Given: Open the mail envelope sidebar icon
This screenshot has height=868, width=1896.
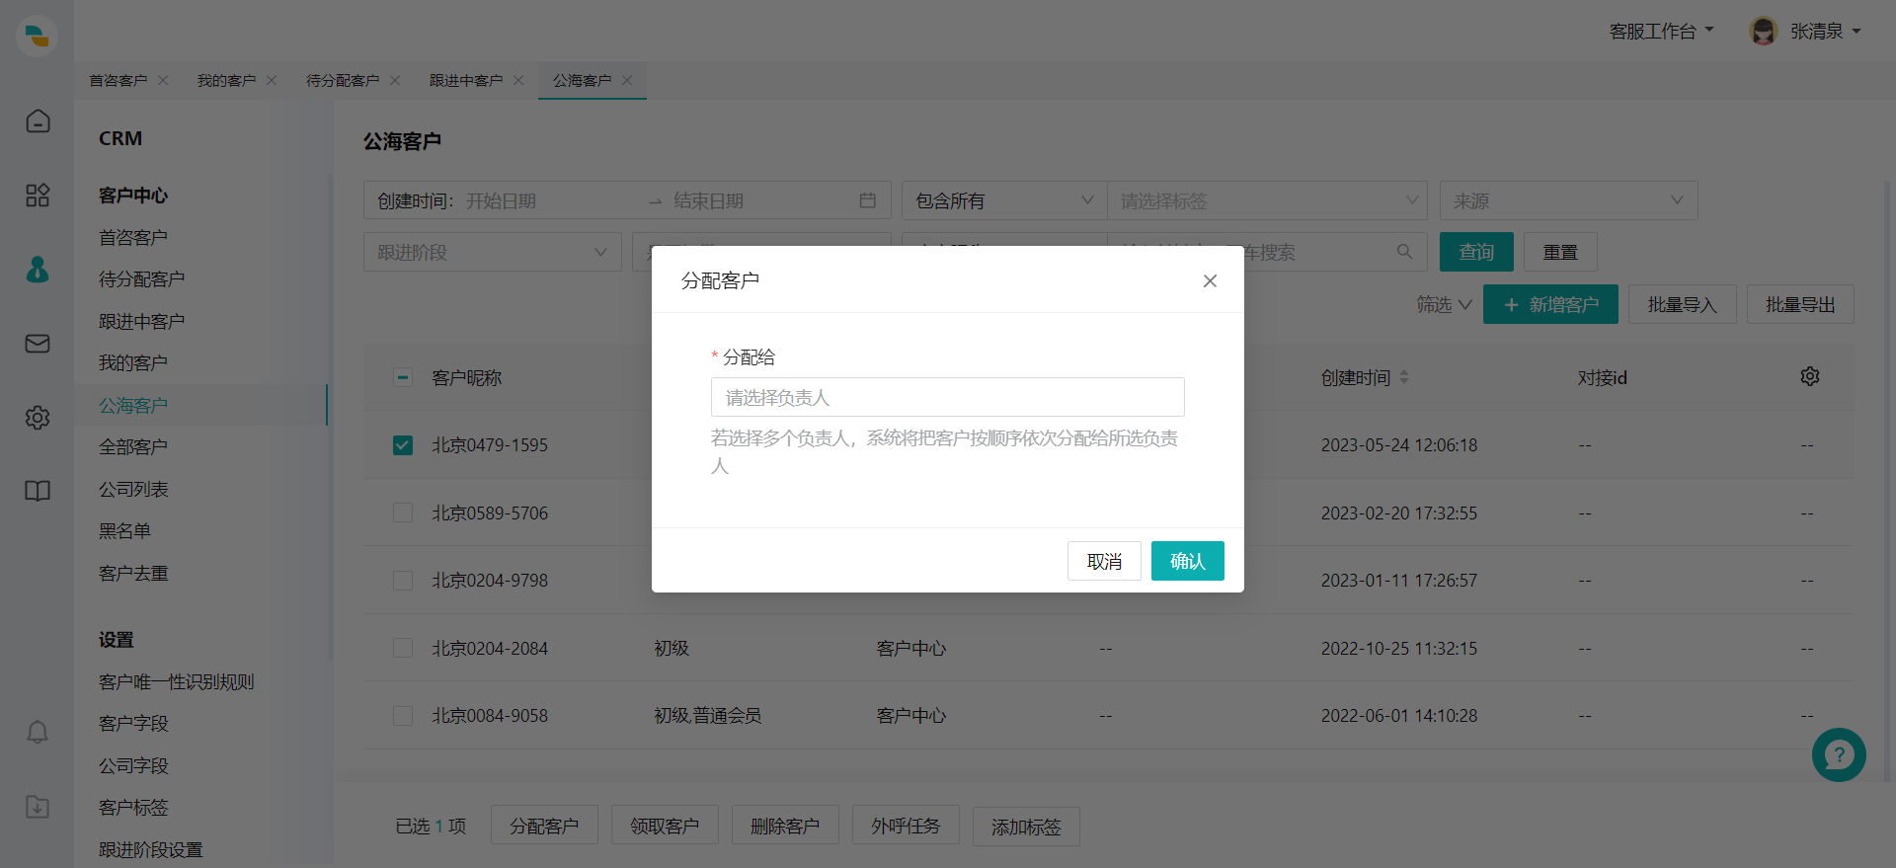Looking at the screenshot, I should [x=38, y=344].
